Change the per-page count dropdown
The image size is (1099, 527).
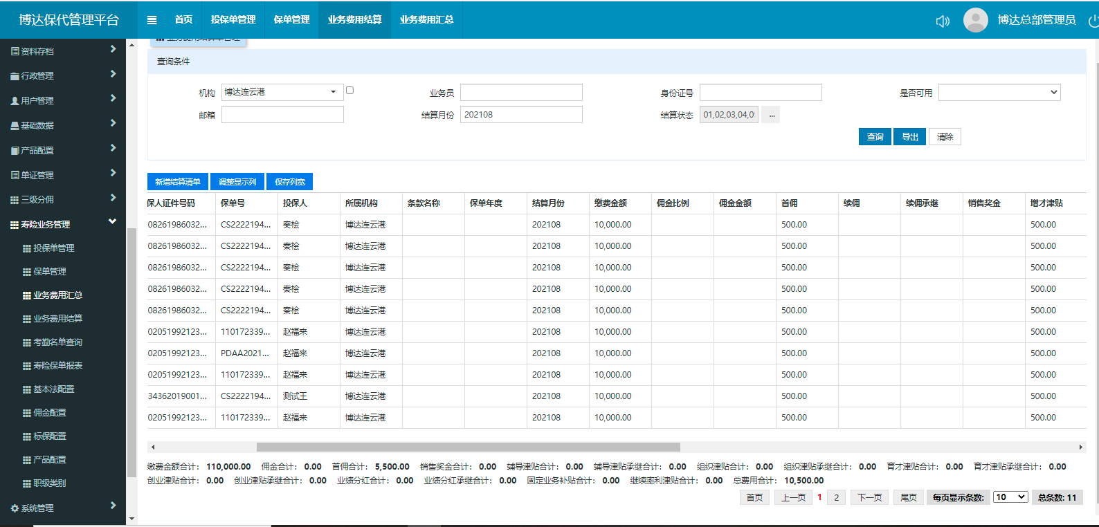pyautogui.click(x=1010, y=497)
